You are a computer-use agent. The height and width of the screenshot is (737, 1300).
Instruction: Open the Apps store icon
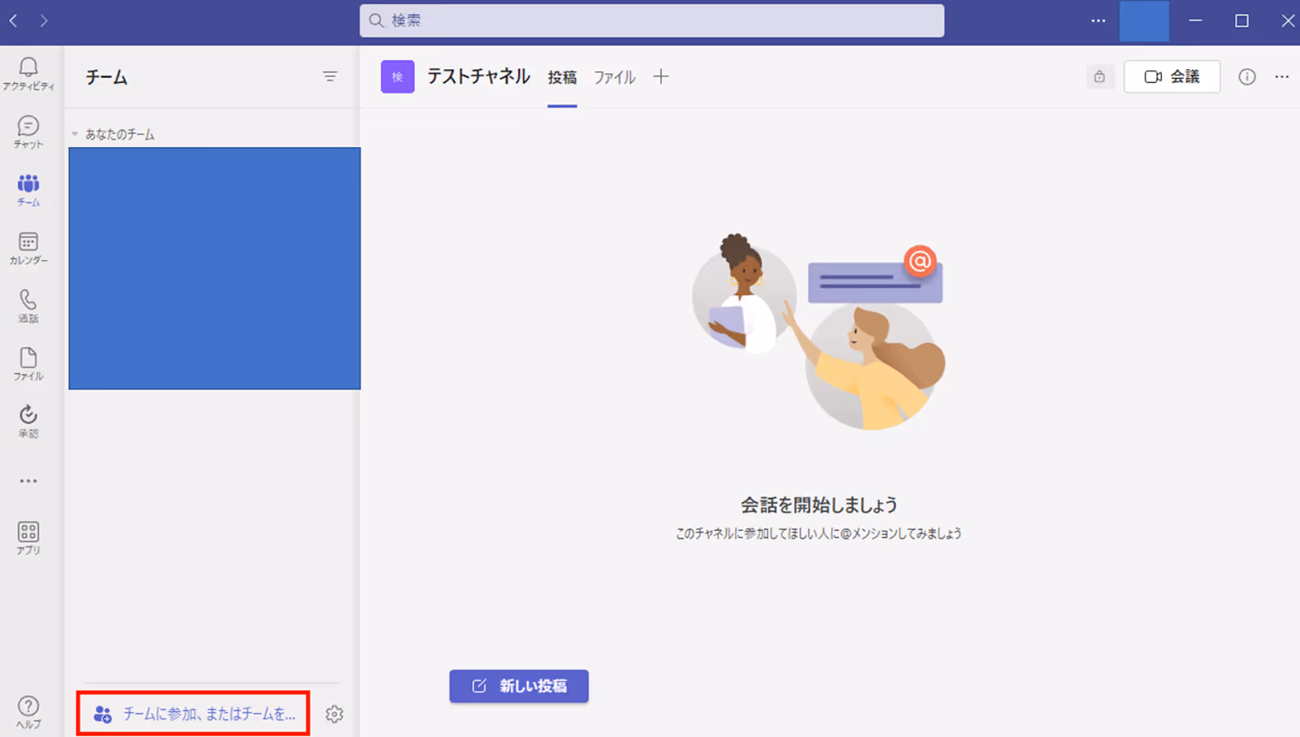click(x=28, y=538)
